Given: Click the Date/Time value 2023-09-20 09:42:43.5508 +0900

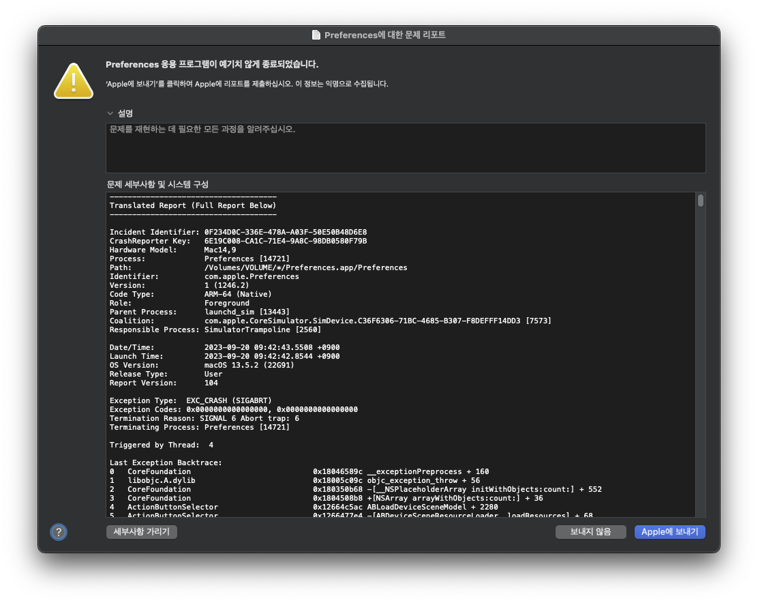Looking at the screenshot, I should point(272,348).
